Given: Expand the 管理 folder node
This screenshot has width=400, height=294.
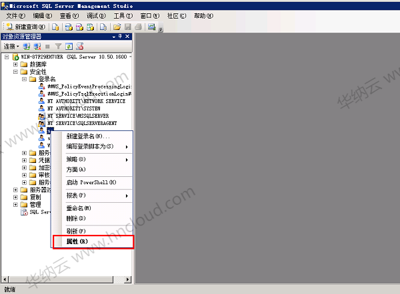Looking at the screenshot, I should coord(15,204).
